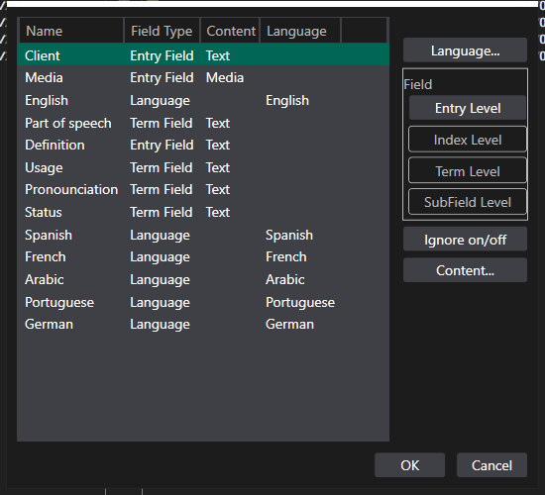Click Language type in Spanish row
The image size is (545, 495).
[x=160, y=236]
